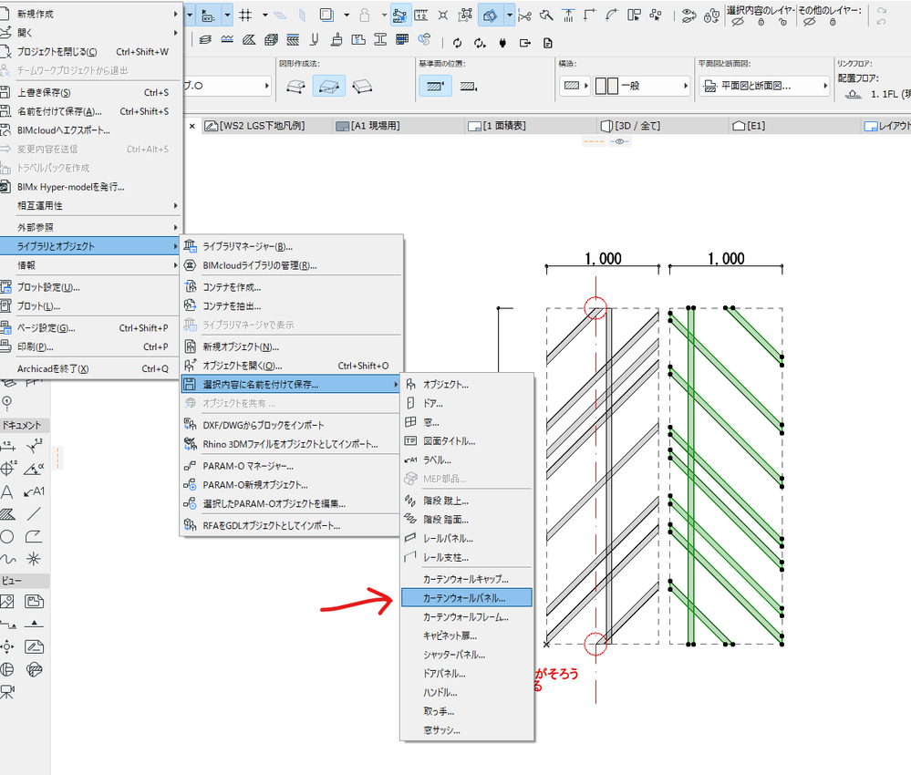Click the Fillet/Chamfer toolbar icon
Screen dimensions: 911x775
pyautogui.click(x=611, y=15)
